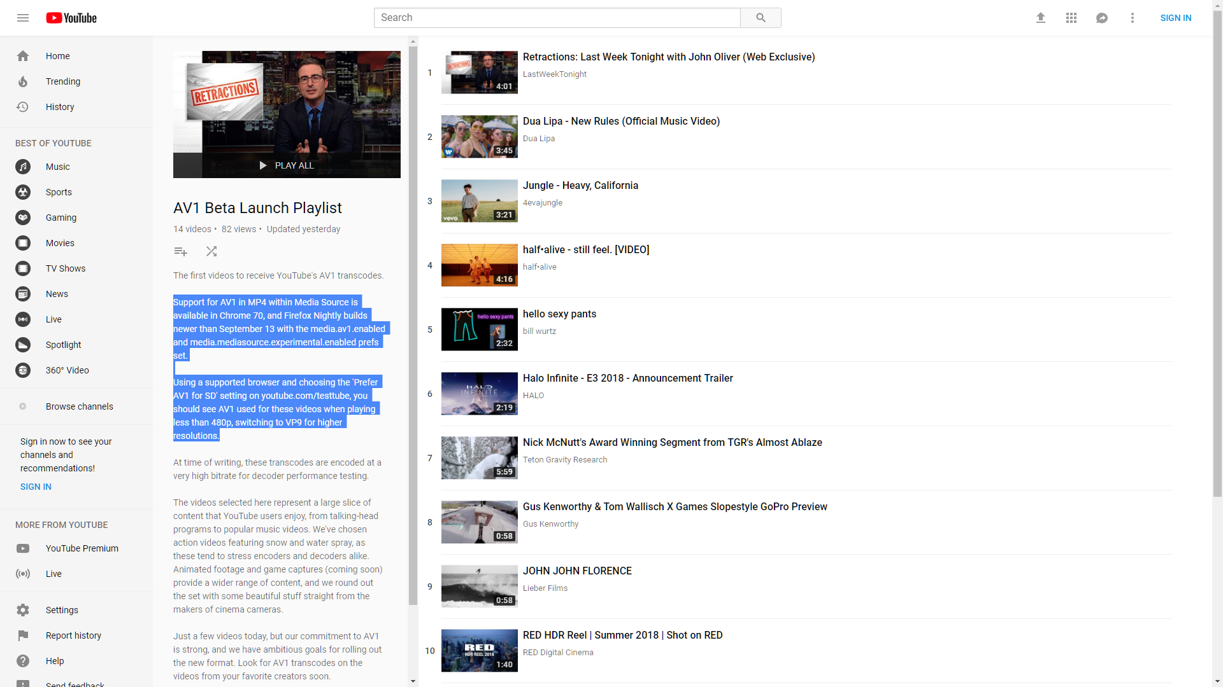Click the page's main vertical scrollbar
Viewport: 1223px width, 687px height.
click(x=1217, y=254)
